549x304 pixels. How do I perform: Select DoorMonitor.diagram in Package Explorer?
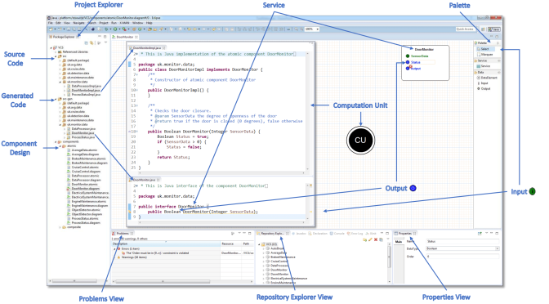pos(85,189)
